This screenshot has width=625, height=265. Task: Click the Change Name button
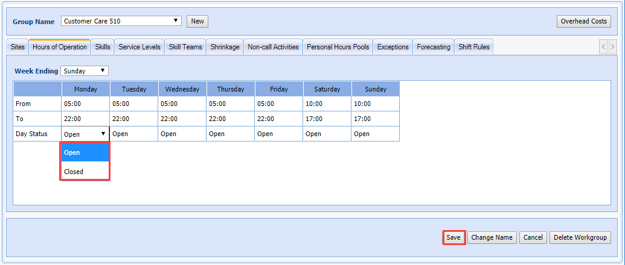click(x=492, y=237)
